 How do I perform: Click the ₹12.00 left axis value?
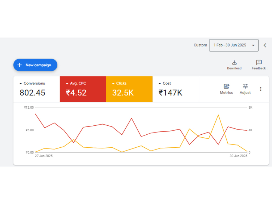29,107
